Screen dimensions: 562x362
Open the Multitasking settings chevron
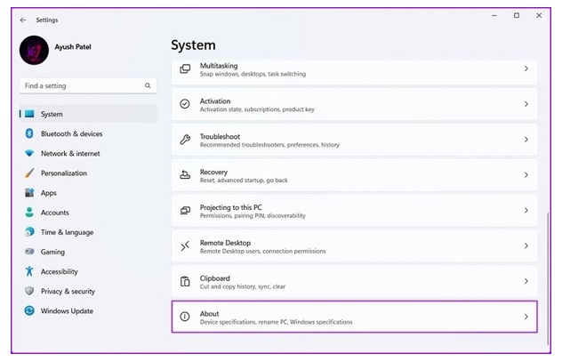coord(526,69)
